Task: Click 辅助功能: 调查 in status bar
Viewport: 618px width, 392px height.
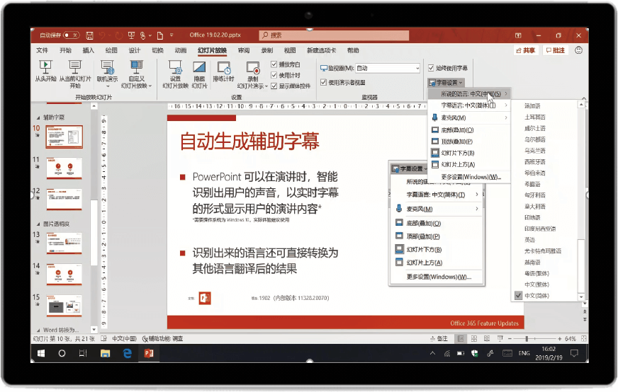Action: (163, 338)
